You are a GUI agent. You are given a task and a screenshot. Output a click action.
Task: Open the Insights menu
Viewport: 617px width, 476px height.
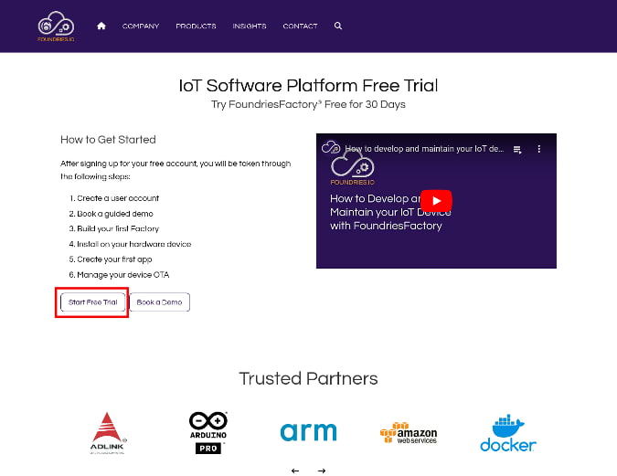[250, 26]
